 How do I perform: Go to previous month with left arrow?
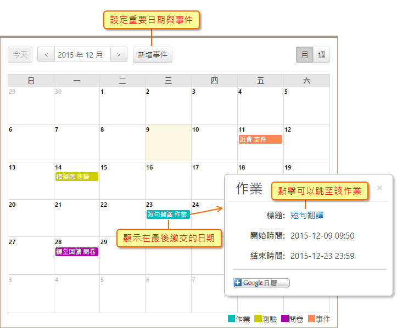point(46,55)
